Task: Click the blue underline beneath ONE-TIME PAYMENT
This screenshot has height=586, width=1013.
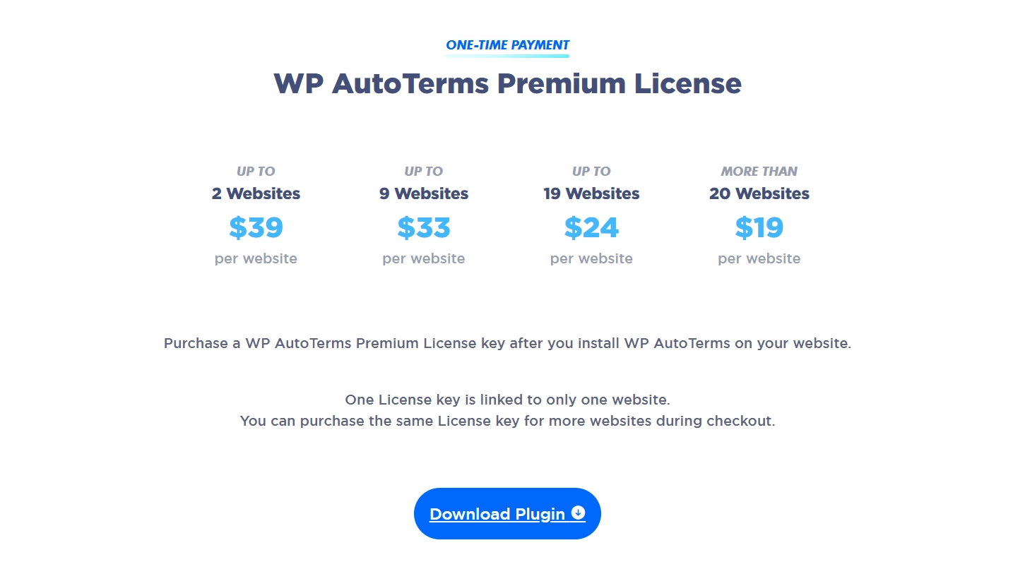Action: point(506,55)
